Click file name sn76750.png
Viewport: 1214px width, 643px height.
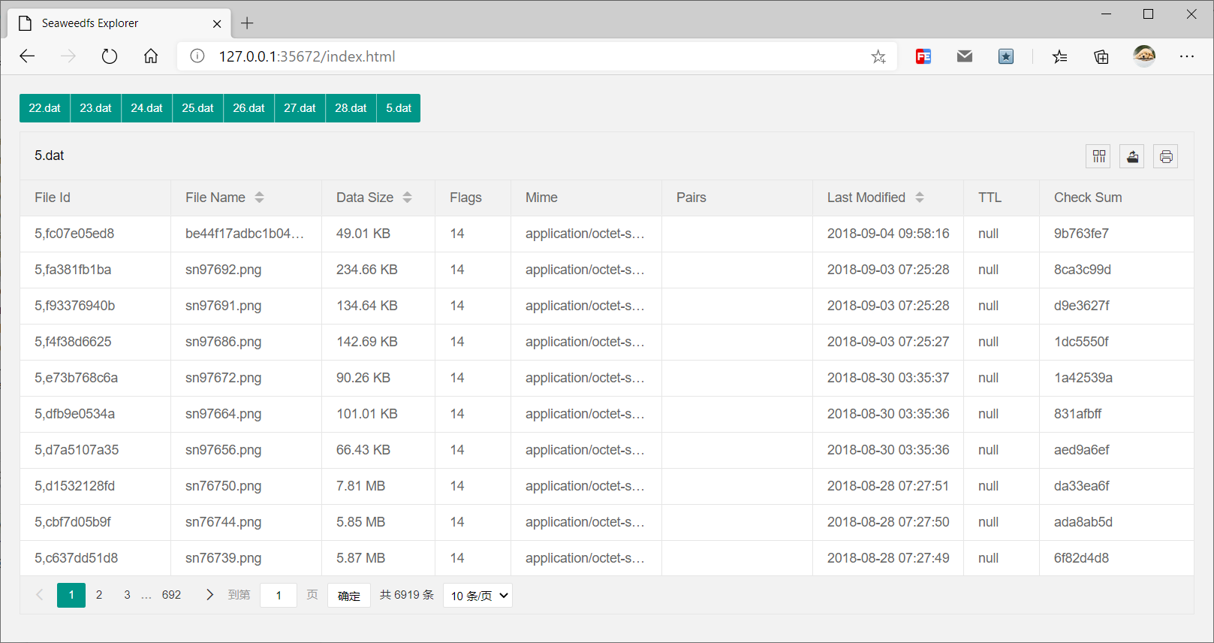point(224,486)
